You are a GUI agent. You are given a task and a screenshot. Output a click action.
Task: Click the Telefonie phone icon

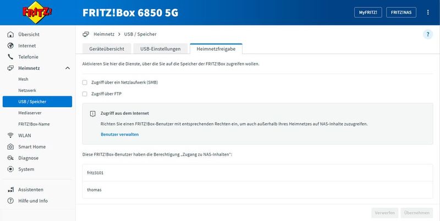pyautogui.click(x=10, y=57)
